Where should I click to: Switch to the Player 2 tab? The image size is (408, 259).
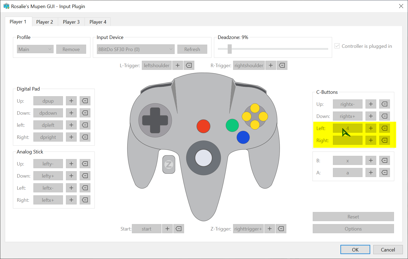coord(44,22)
